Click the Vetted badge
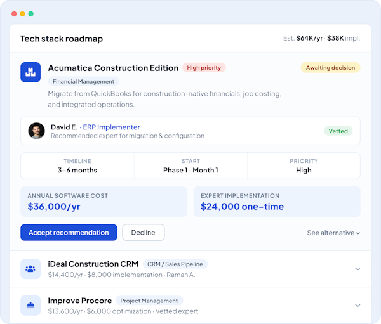Viewport: 381px width, 324px height. pos(338,131)
